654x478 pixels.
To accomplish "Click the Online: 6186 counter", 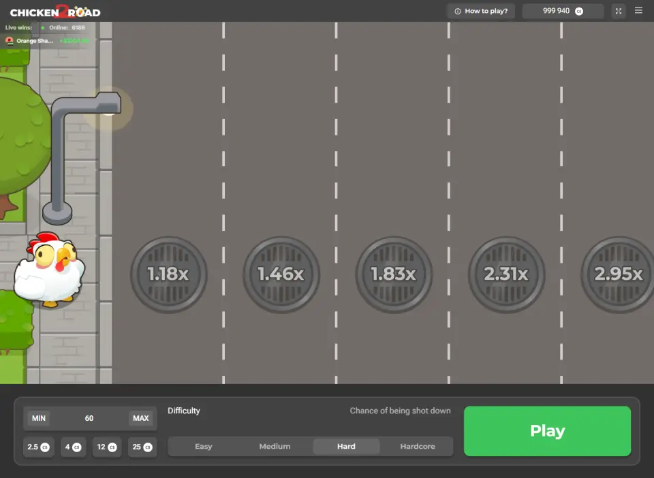I will tap(67, 27).
